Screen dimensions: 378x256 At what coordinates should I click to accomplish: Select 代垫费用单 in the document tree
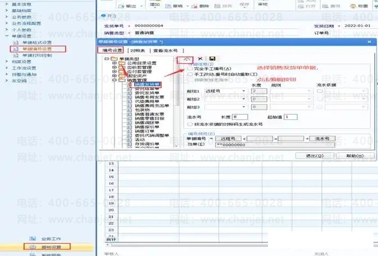[x=147, y=101]
